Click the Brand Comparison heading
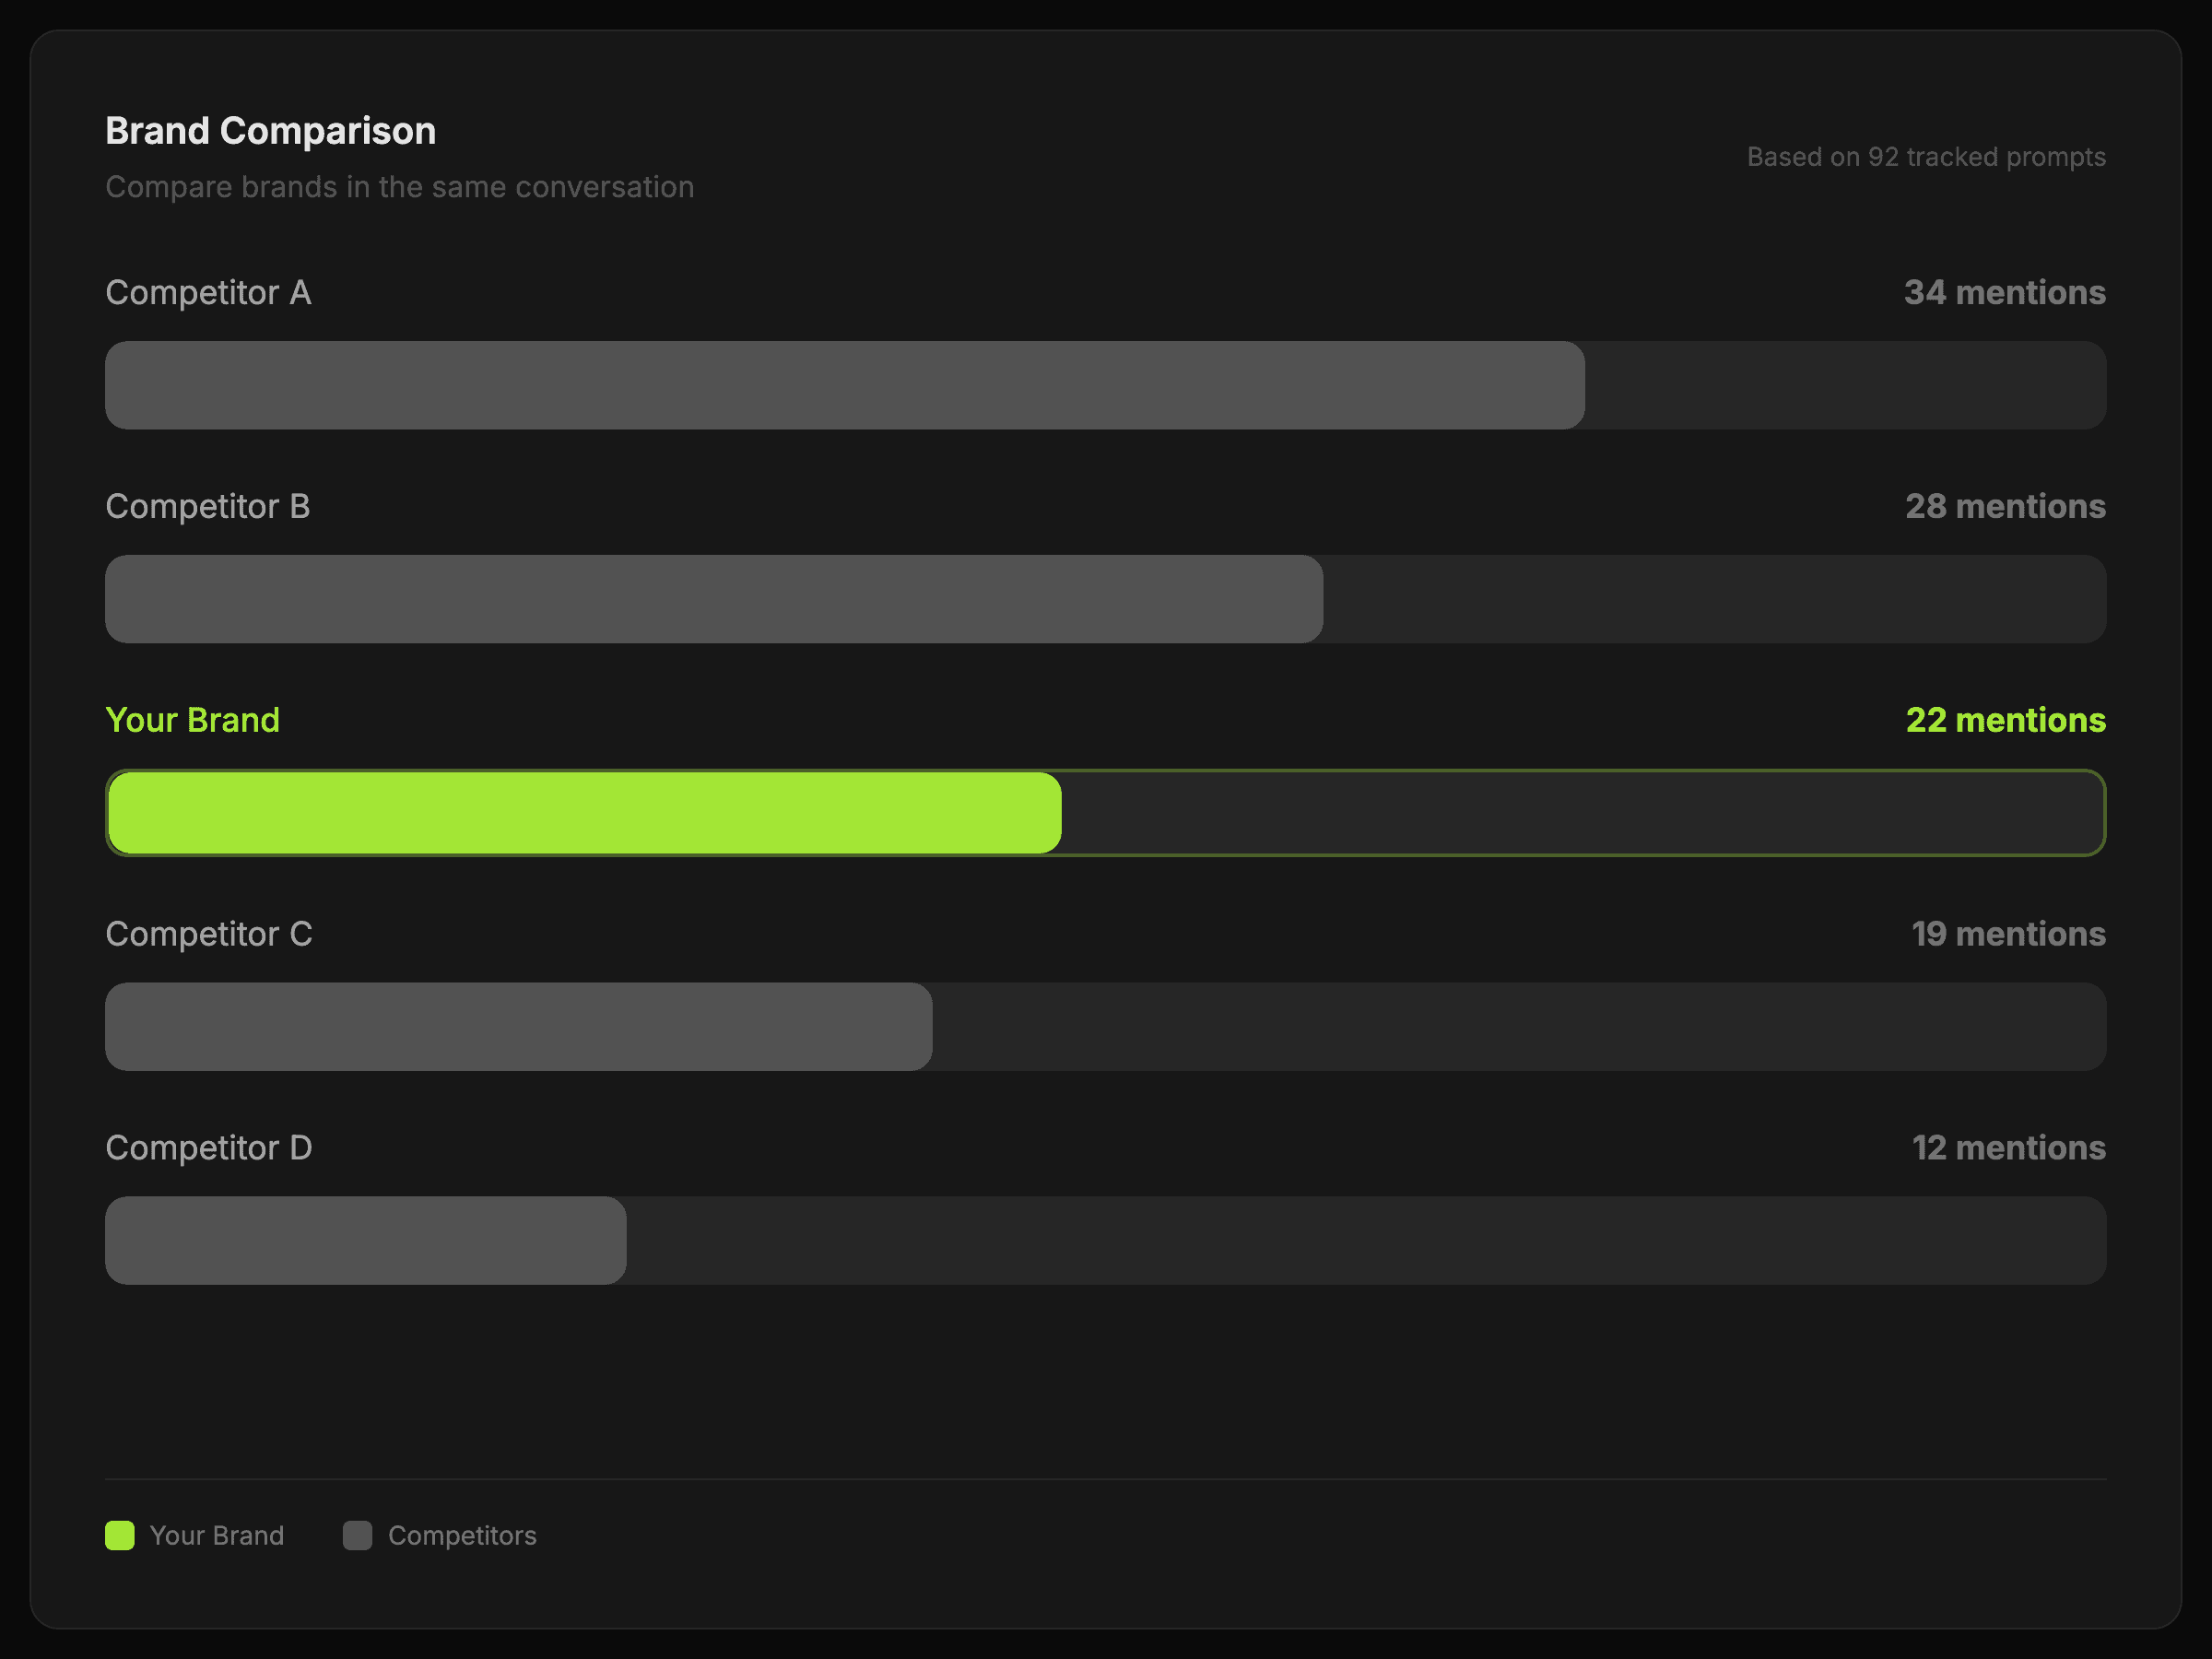The image size is (2212, 1659). tap(271, 131)
